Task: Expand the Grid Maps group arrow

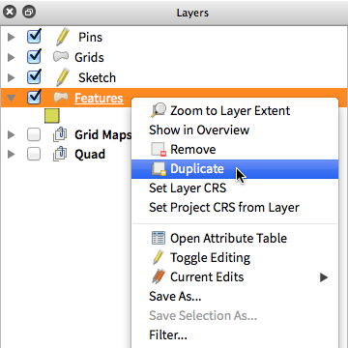Action: coord(12,134)
